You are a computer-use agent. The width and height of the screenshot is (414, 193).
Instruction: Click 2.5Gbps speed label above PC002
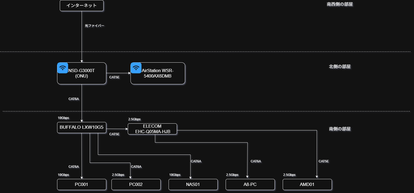(118, 175)
